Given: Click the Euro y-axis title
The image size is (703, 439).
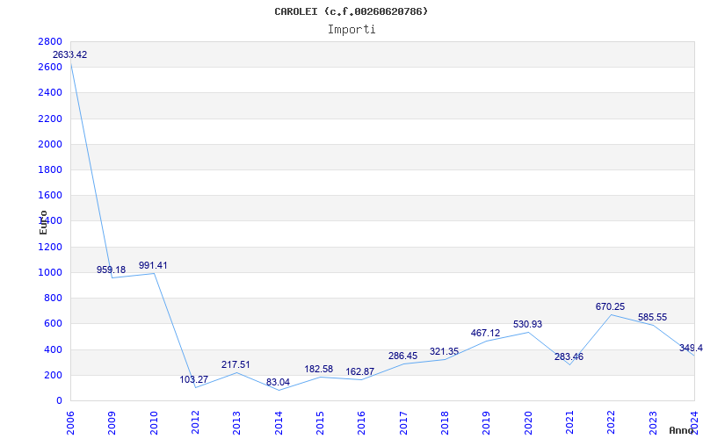Looking at the screenshot, I should coord(43,223).
